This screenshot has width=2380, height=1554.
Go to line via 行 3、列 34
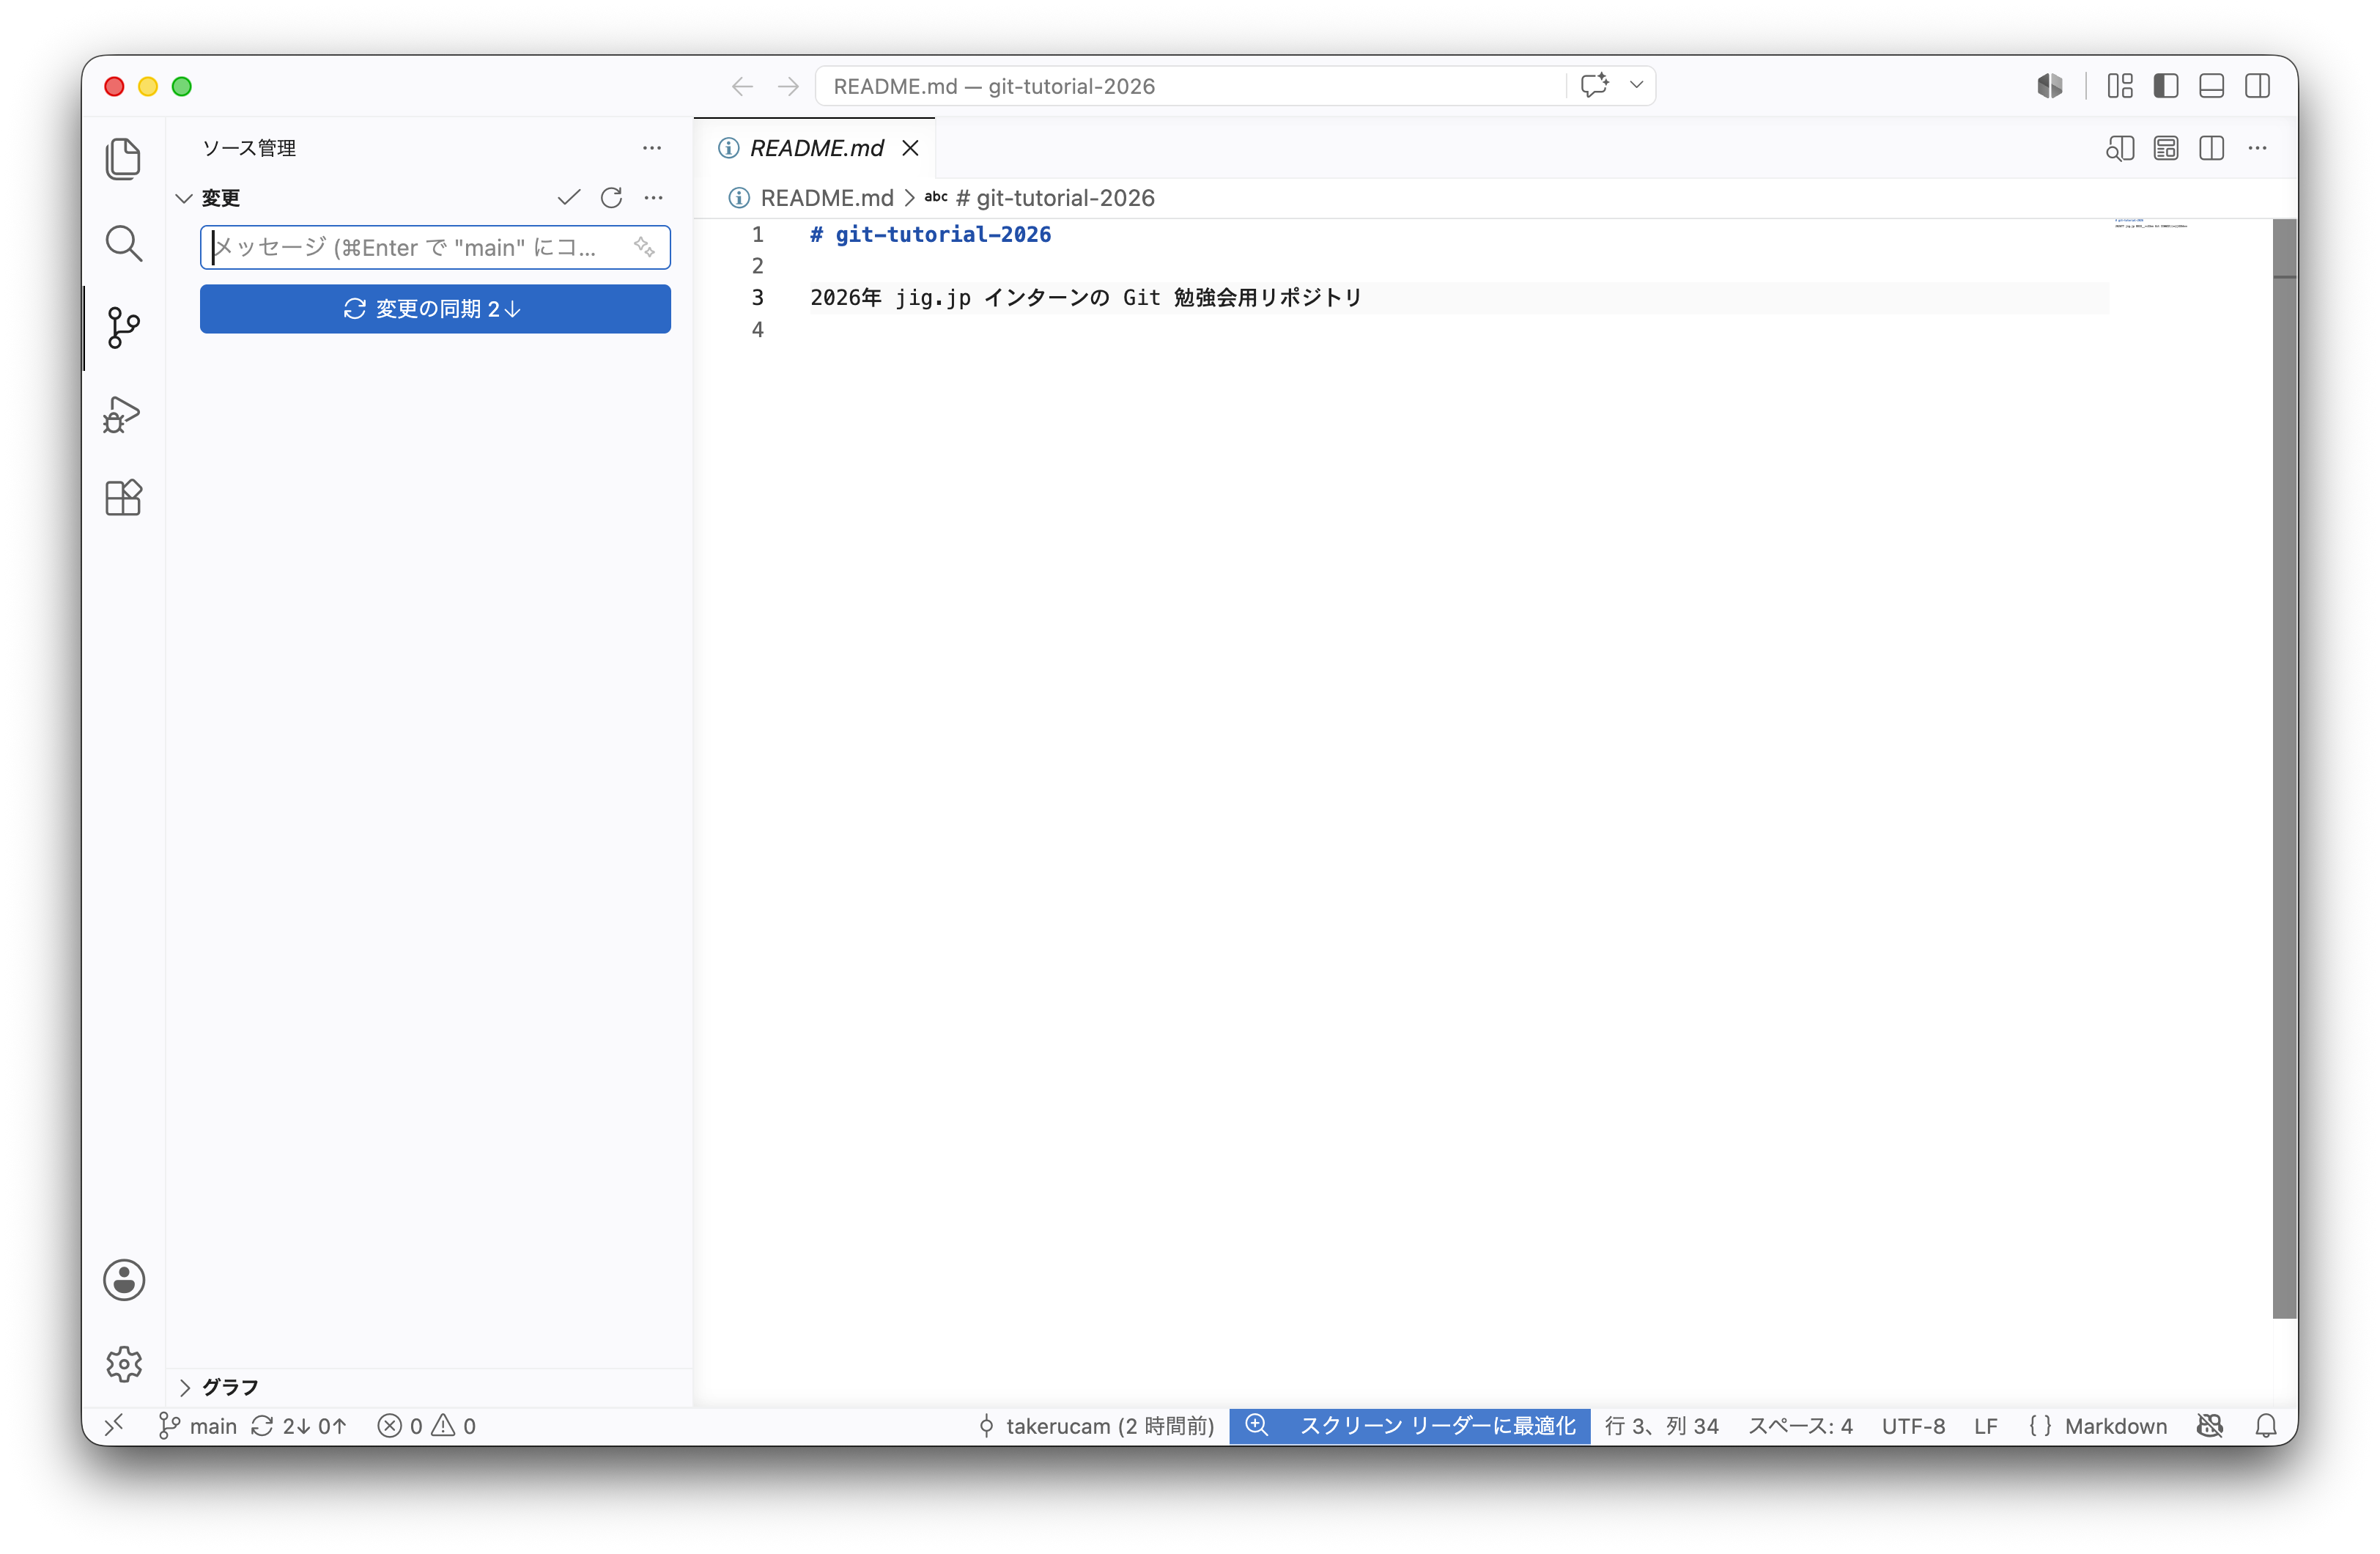point(1662,1426)
